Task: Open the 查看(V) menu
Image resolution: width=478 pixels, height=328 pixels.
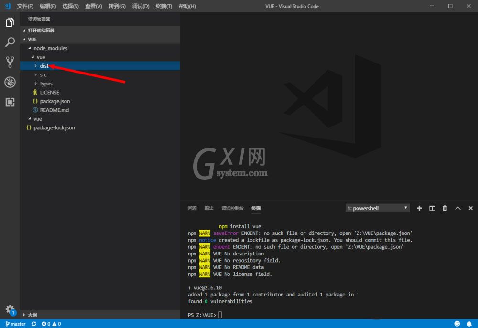Action: pos(93,6)
